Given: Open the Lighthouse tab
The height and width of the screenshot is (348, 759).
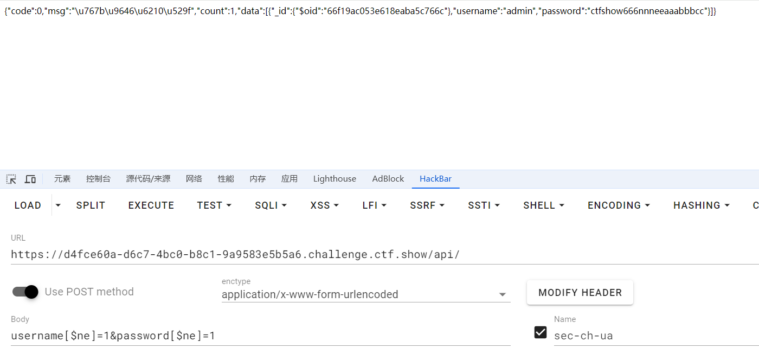Looking at the screenshot, I should click(335, 179).
